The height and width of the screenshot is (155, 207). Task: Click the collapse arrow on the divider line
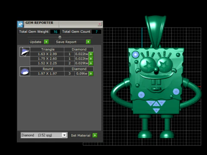(x=60, y=37)
